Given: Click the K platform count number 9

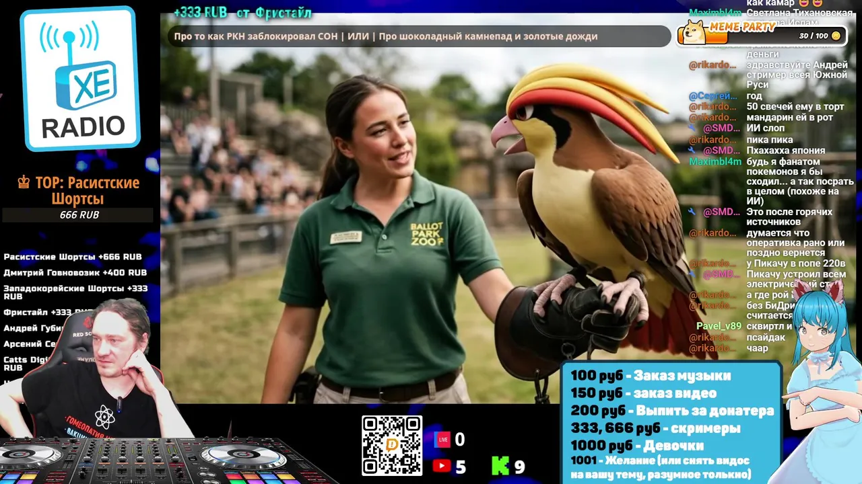Looking at the screenshot, I should pos(519,467).
